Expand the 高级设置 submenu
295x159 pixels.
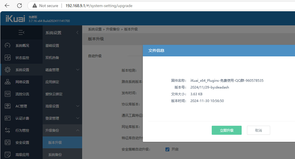[x=78, y=106]
